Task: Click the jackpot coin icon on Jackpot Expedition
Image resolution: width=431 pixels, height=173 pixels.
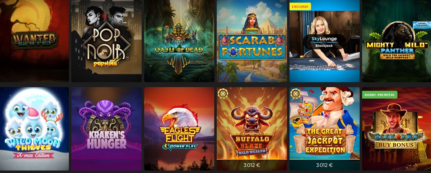Action: point(295,94)
